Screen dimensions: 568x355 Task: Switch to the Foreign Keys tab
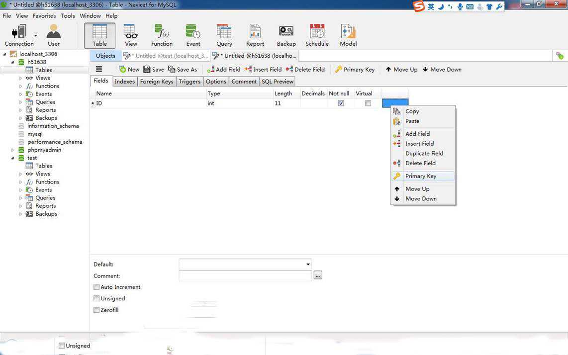point(157,82)
